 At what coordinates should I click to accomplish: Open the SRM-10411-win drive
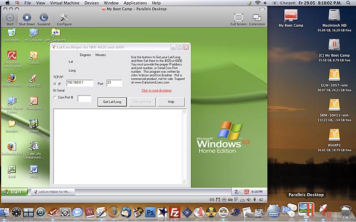click(334, 105)
